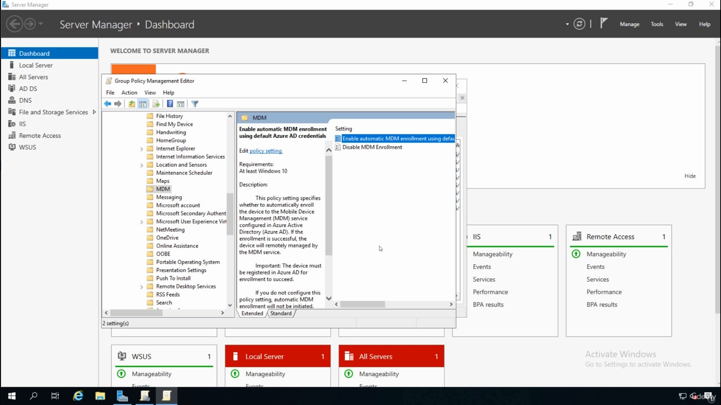Toggle Show/Hide Console Tree icon
Screen dimensions: 721x405
pyautogui.click(x=143, y=104)
